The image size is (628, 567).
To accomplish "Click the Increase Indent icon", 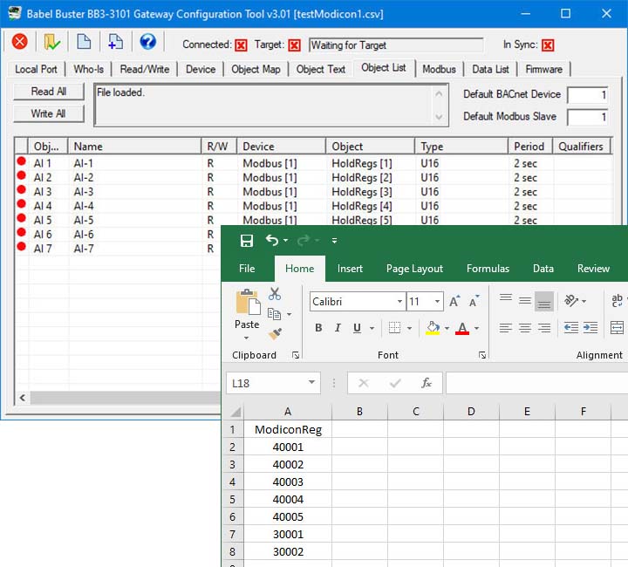I will 590,327.
